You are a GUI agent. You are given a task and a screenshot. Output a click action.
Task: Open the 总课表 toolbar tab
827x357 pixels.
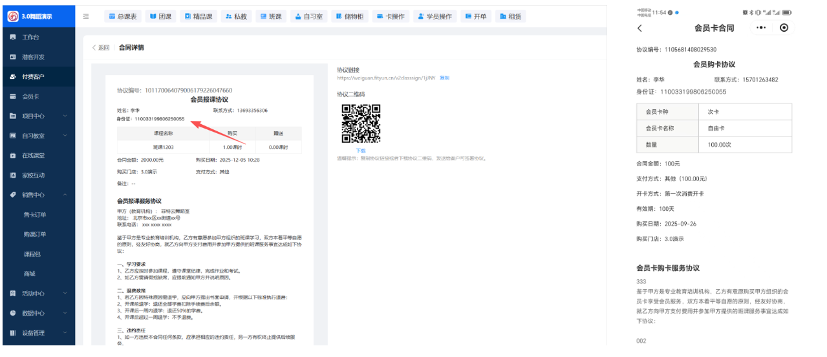click(123, 17)
